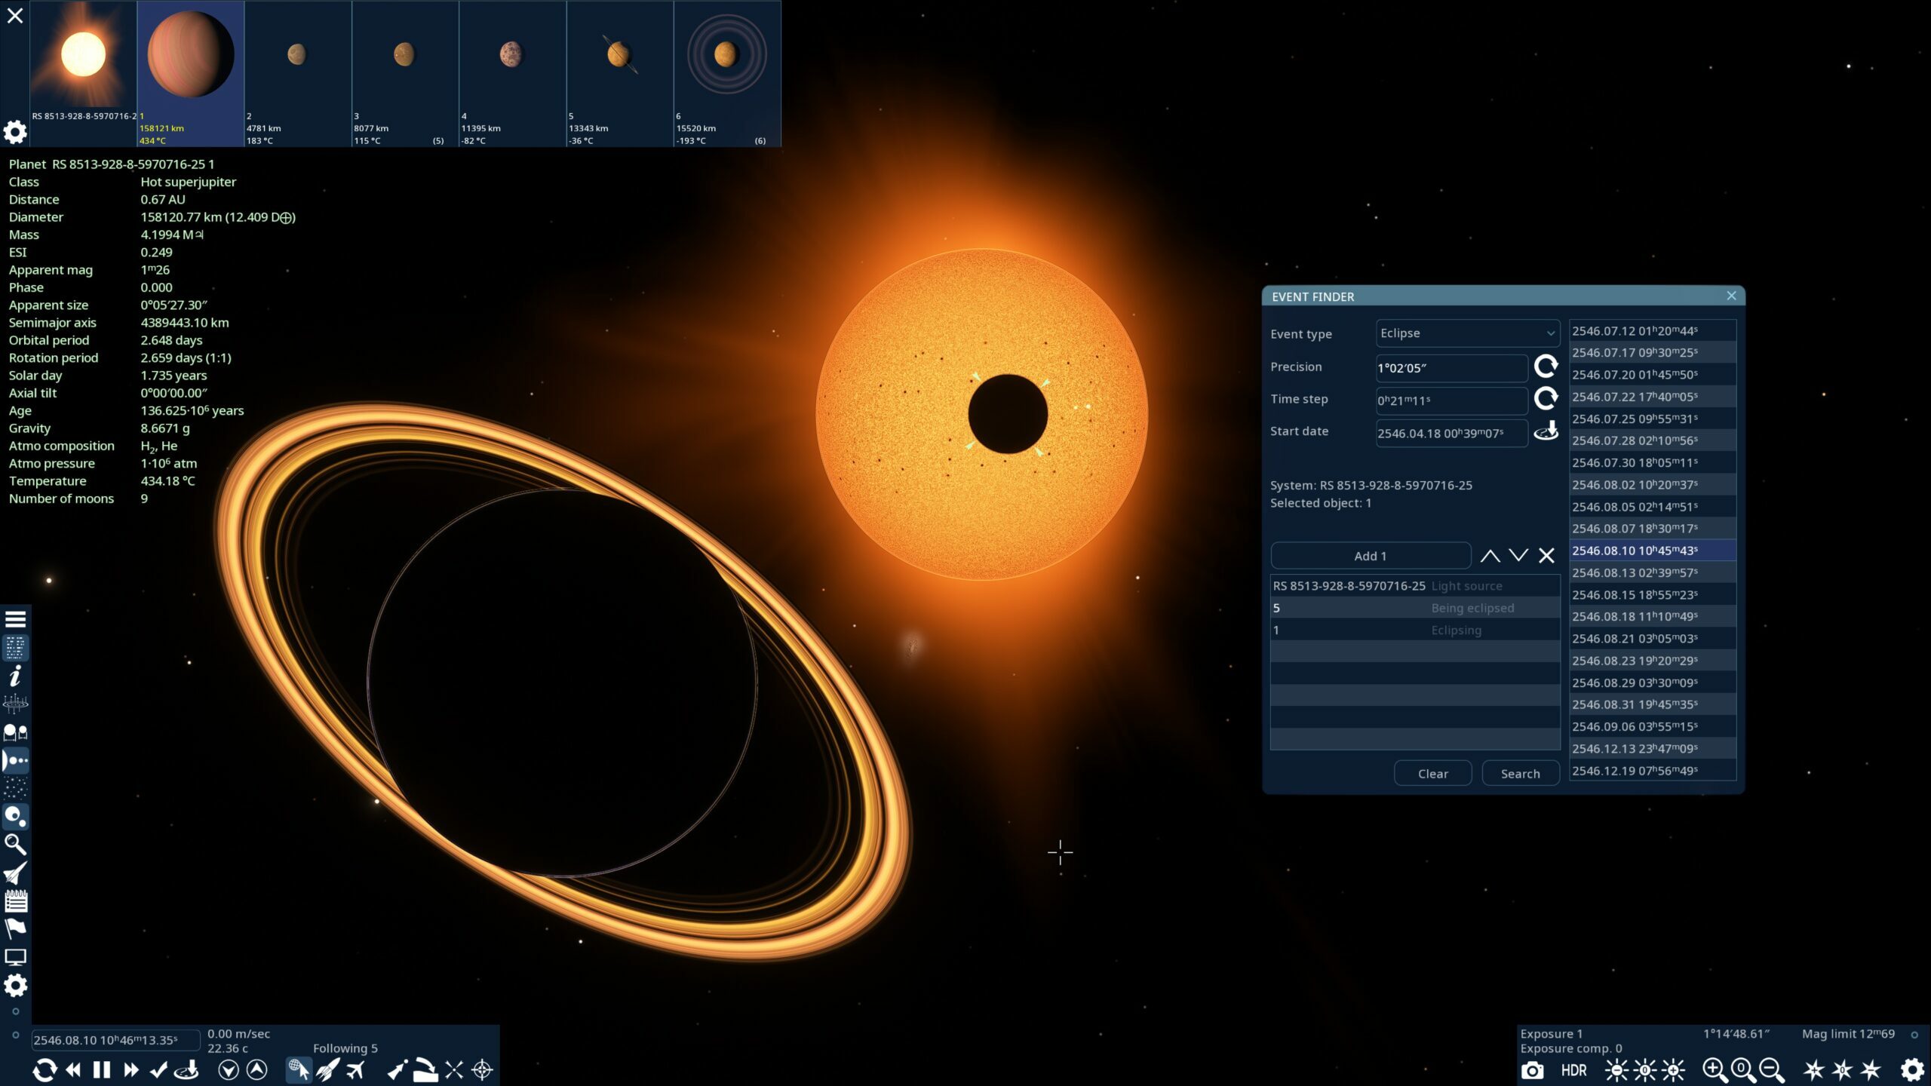Open the Event type dropdown showing Eclipse
The image size is (1931, 1086).
coord(1466,333)
